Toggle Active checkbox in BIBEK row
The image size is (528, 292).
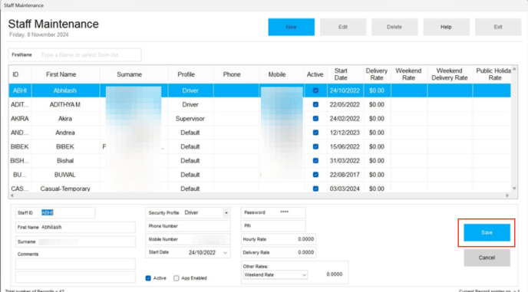(x=315, y=146)
